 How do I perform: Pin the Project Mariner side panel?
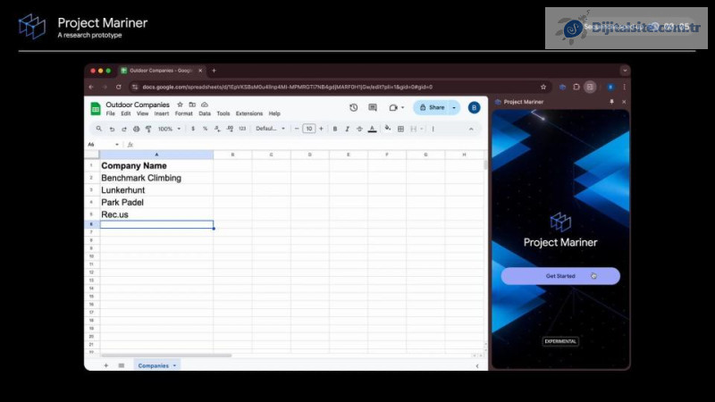click(x=611, y=102)
